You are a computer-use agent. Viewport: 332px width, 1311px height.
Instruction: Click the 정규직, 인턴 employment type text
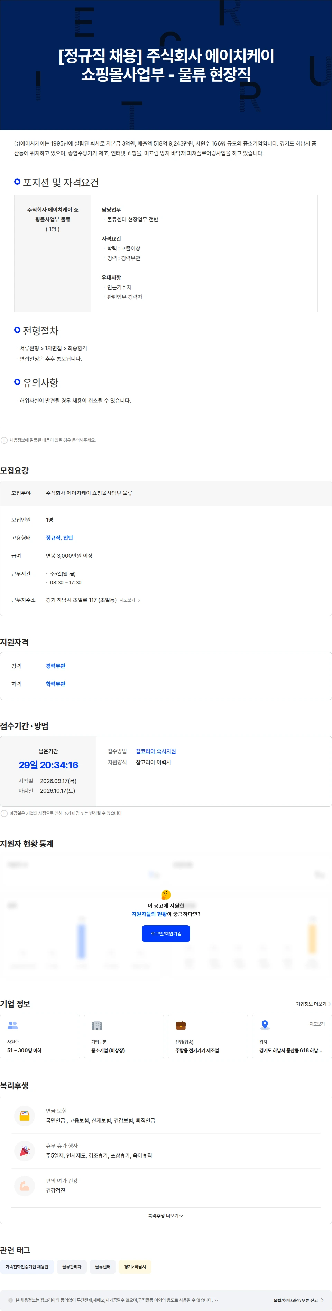[x=59, y=538]
